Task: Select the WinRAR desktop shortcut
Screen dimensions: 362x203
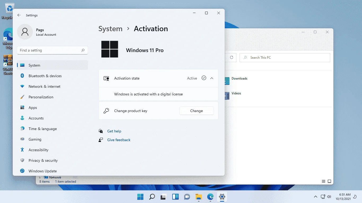Action: click(x=8, y=65)
